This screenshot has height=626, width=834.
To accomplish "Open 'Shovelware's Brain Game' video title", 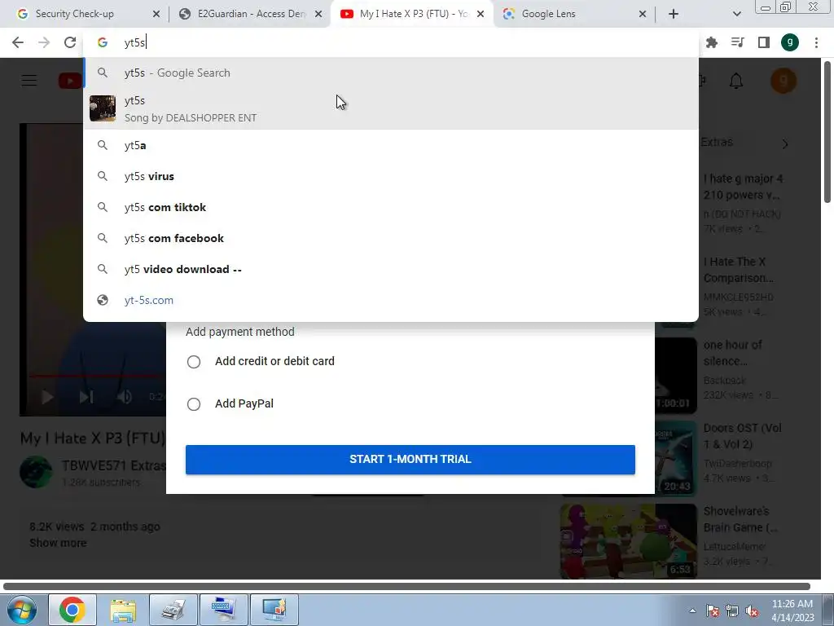I will point(740,519).
